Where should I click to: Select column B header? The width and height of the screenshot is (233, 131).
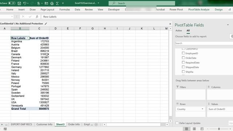click(x=20, y=28)
